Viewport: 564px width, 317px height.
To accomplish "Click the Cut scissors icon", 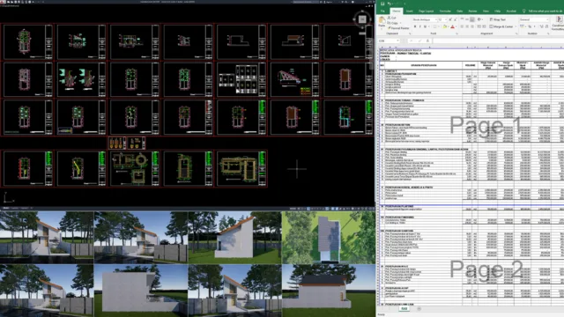I will [x=390, y=18].
